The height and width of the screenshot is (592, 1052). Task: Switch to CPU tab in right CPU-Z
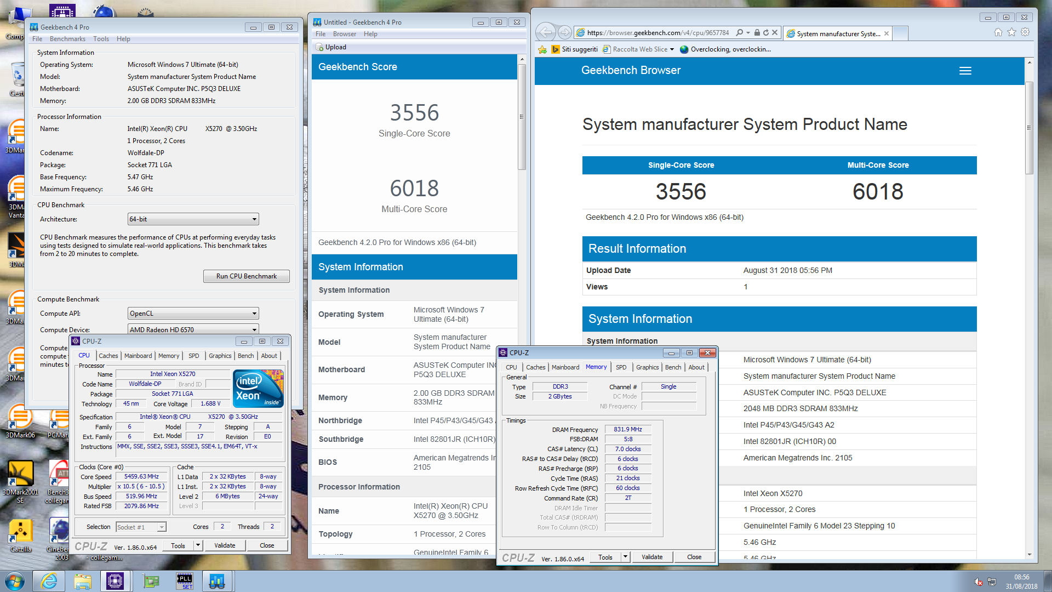(x=511, y=367)
